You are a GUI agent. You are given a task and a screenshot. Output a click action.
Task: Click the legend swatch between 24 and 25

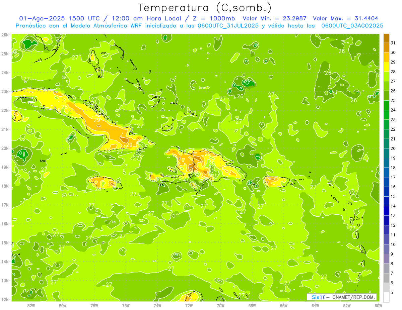[386, 105]
